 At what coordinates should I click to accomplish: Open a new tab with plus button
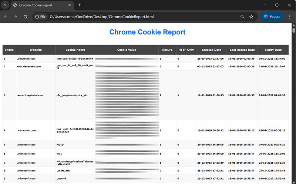point(79,5)
